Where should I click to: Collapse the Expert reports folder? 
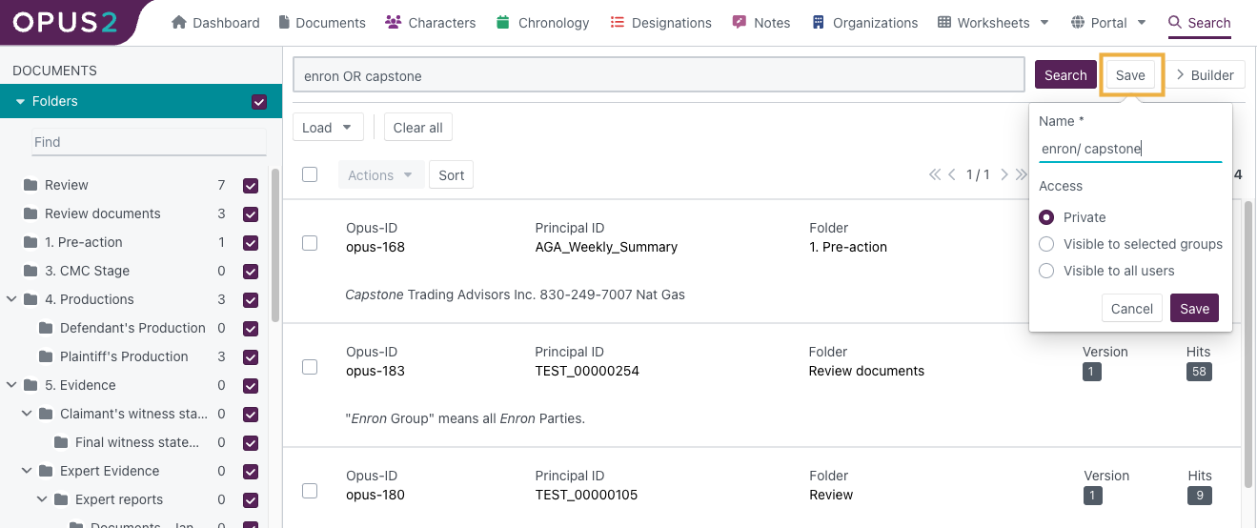42,499
